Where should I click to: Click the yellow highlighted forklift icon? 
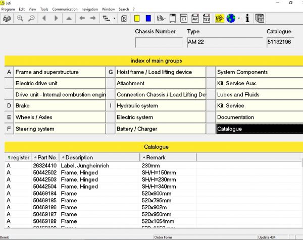tap(220, 19)
